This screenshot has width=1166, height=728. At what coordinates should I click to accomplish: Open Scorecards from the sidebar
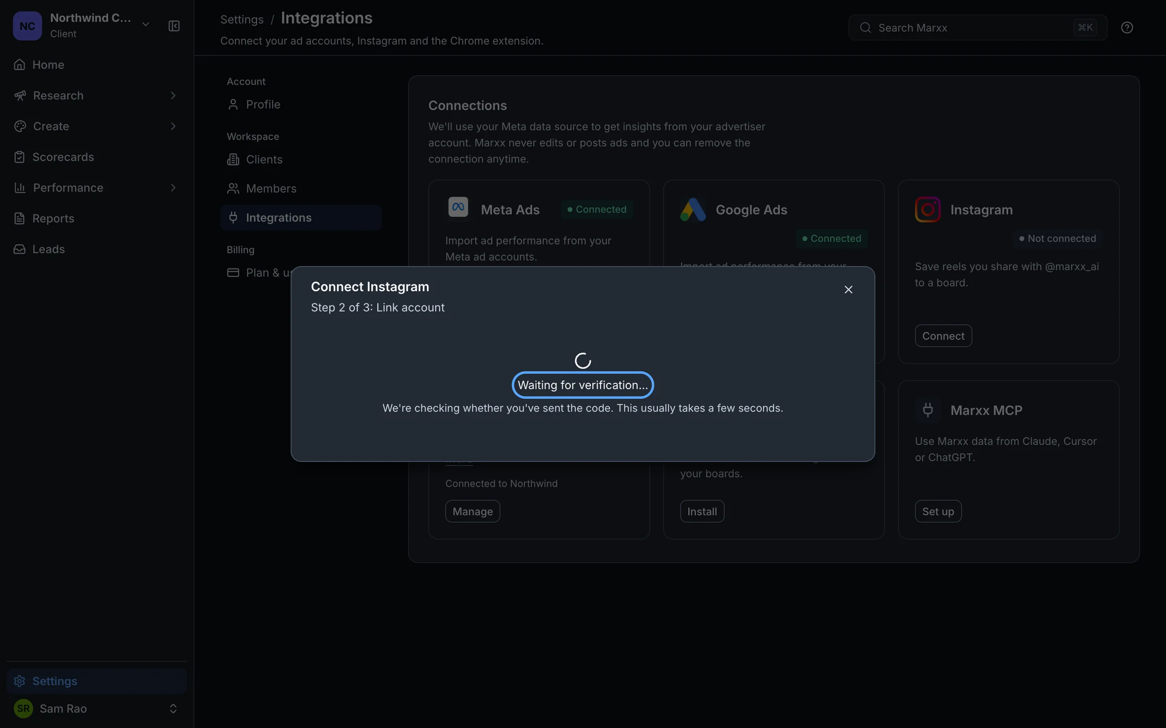(97, 157)
